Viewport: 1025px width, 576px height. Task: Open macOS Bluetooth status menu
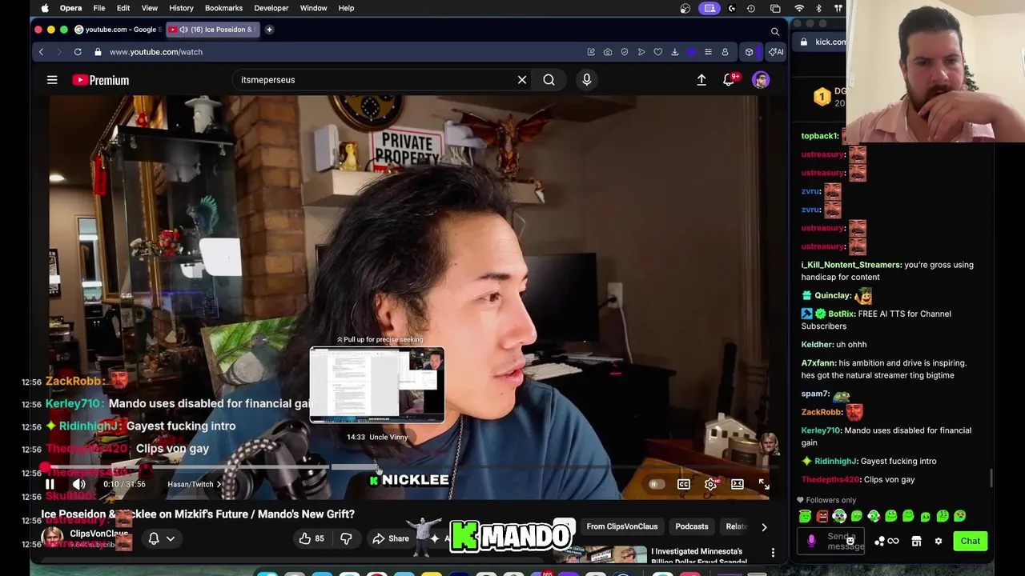[x=818, y=8]
